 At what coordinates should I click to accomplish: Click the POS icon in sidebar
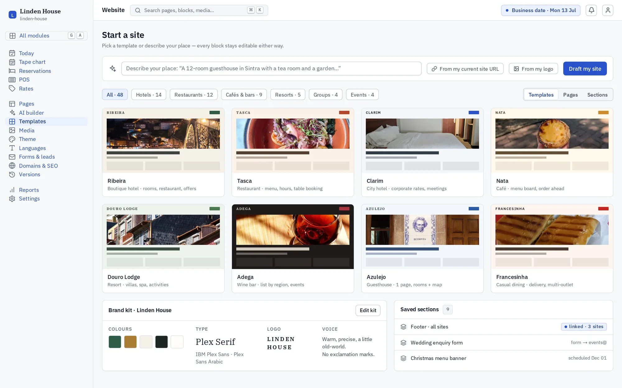click(12, 80)
